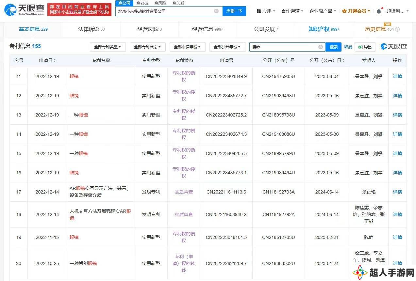Open 详情 for row 19

coord(397,237)
